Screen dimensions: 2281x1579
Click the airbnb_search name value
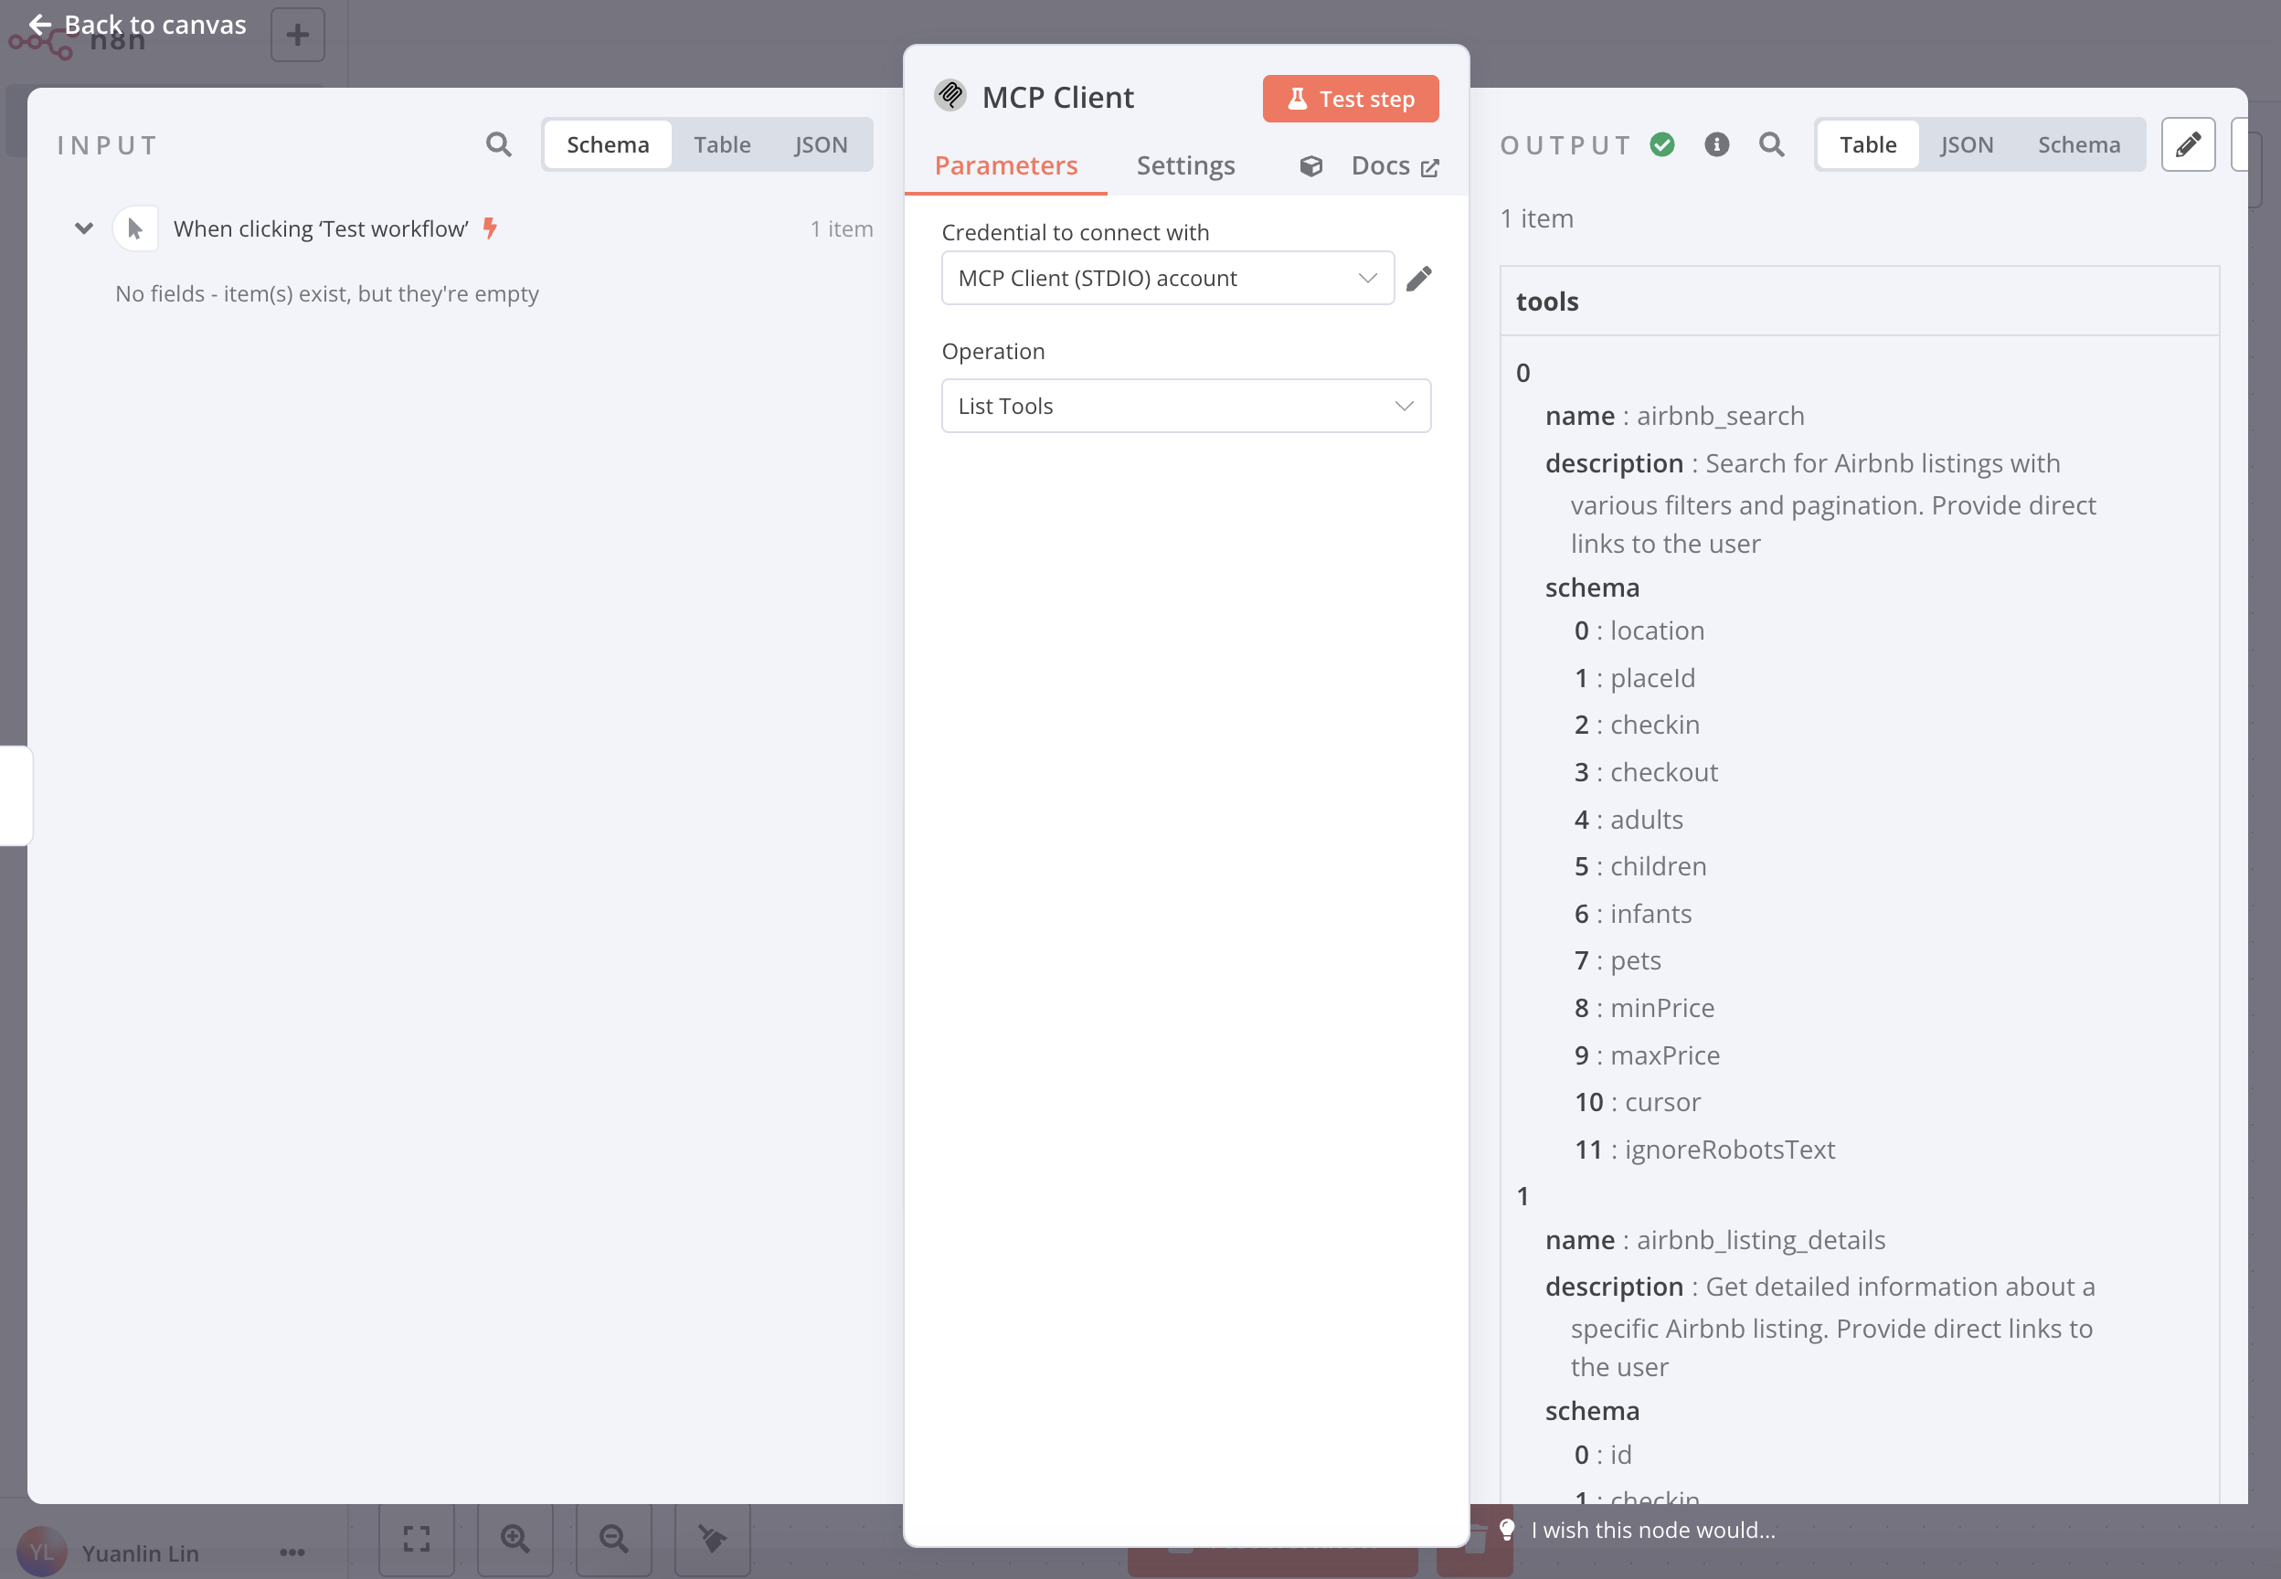click(1720, 416)
